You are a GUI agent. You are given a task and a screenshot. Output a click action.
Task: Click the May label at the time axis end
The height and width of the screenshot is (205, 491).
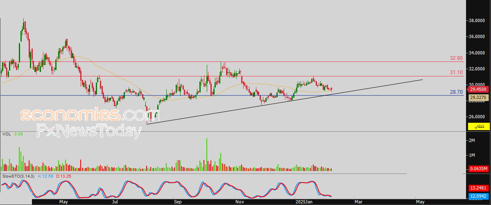click(x=420, y=202)
